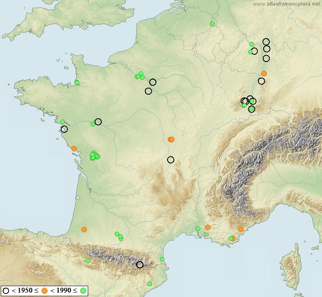This screenshot has height=297, width=322.
Task: Select orange marker on the Atlantic Vendée coast
Action: tap(74, 148)
